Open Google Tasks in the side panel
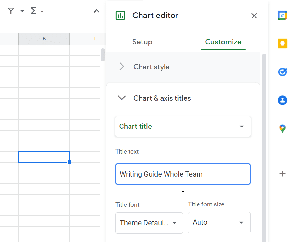295x242 pixels. pos(282,72)
